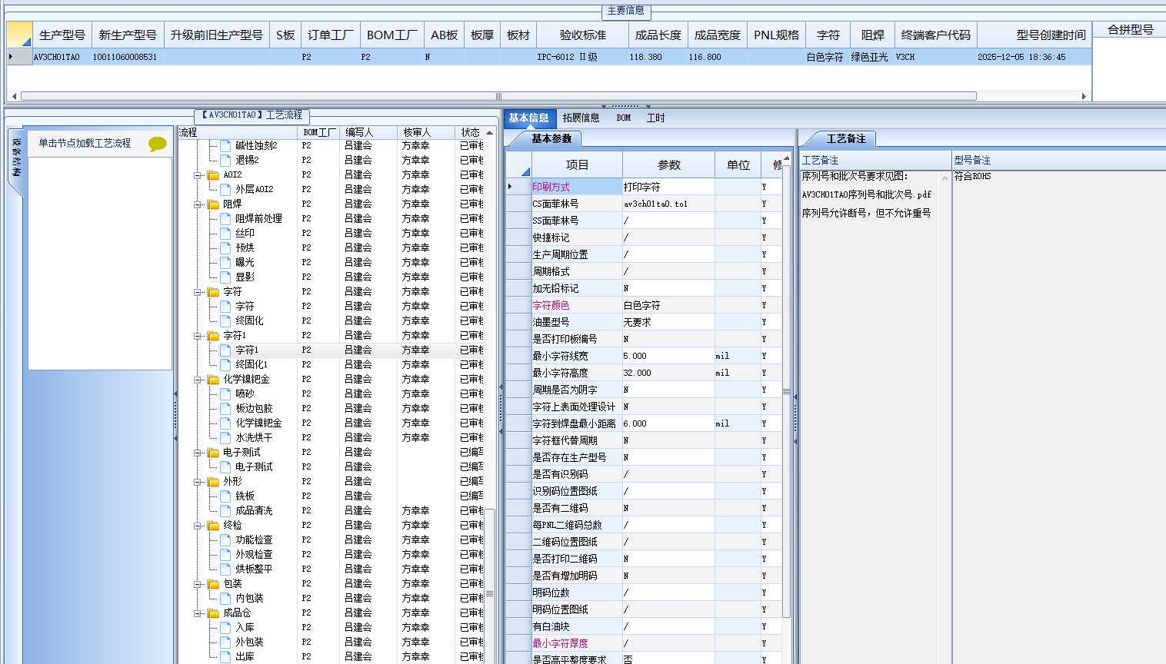Screen dimensions: 1166x664
Task: Click the CS面菲林号 value av3ch01ta0.to1
Action: point(668,204)
